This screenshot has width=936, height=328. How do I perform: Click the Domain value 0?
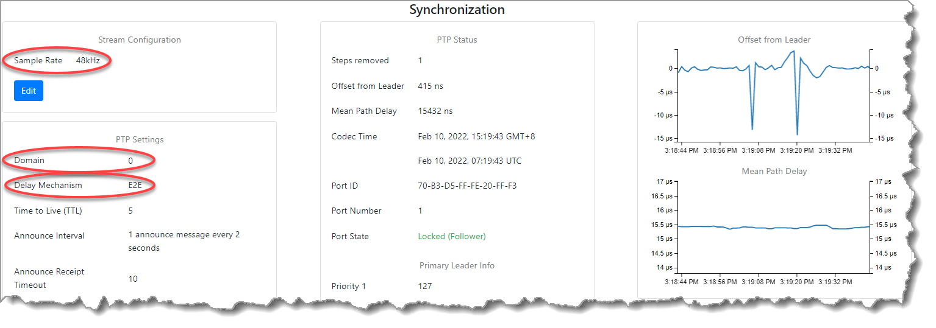[130, 160]
